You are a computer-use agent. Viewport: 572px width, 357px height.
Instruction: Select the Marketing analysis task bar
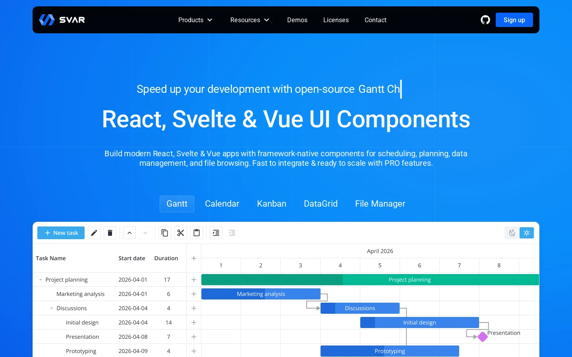(261, 294)
